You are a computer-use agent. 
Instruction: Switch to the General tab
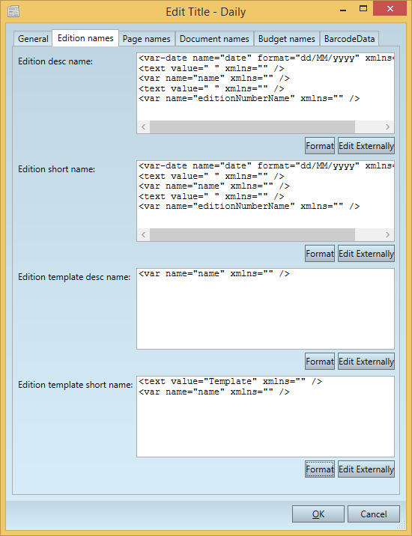[33, 39]
